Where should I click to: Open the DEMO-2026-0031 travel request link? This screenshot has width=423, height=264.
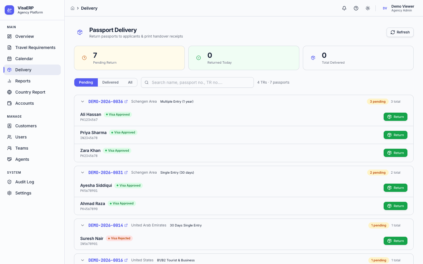pyautogui.click(x=105, y=172)
